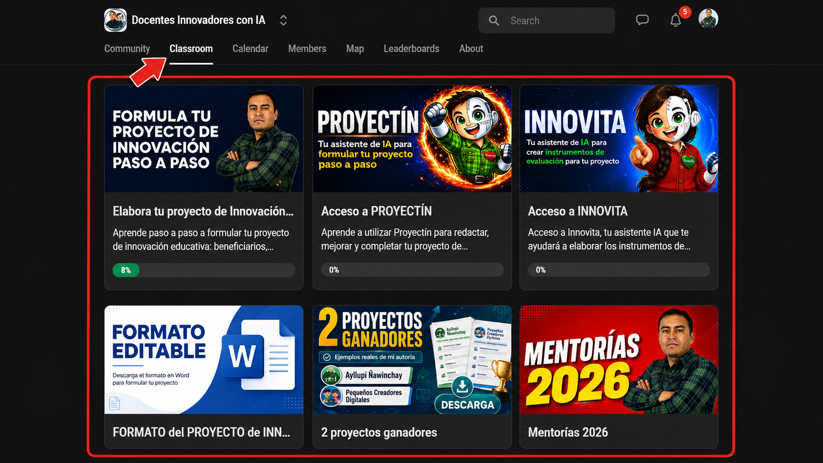Open the chat messages icon

point(642,20)
